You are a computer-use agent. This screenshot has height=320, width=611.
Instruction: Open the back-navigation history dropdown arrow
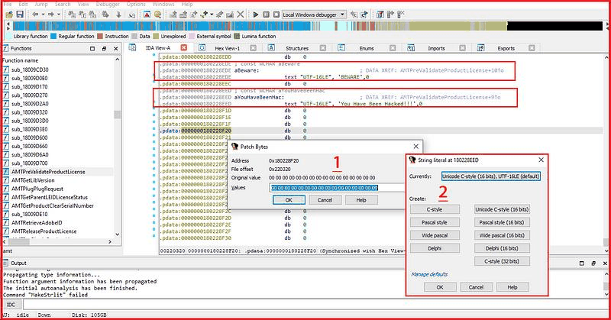coord(43,15)
